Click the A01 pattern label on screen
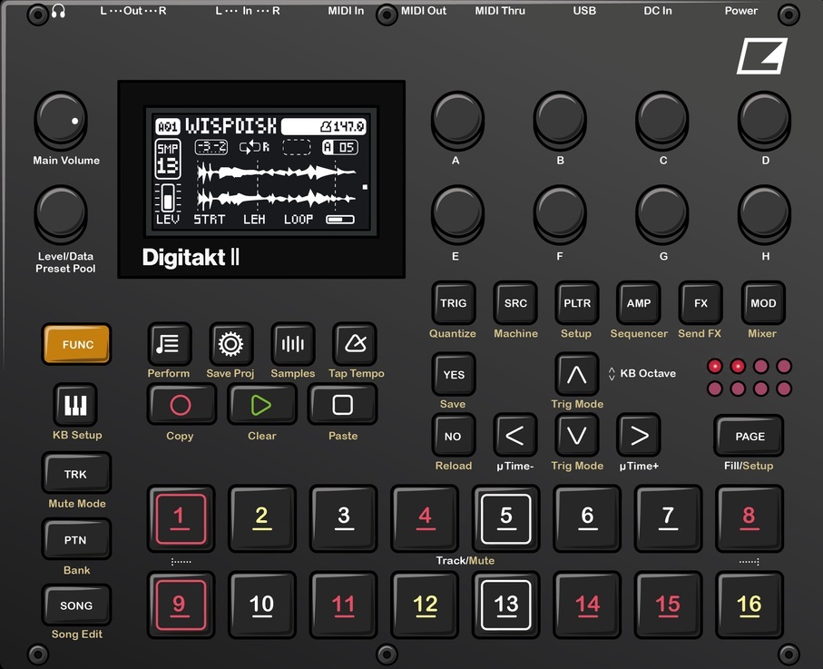 pos(168,126)
